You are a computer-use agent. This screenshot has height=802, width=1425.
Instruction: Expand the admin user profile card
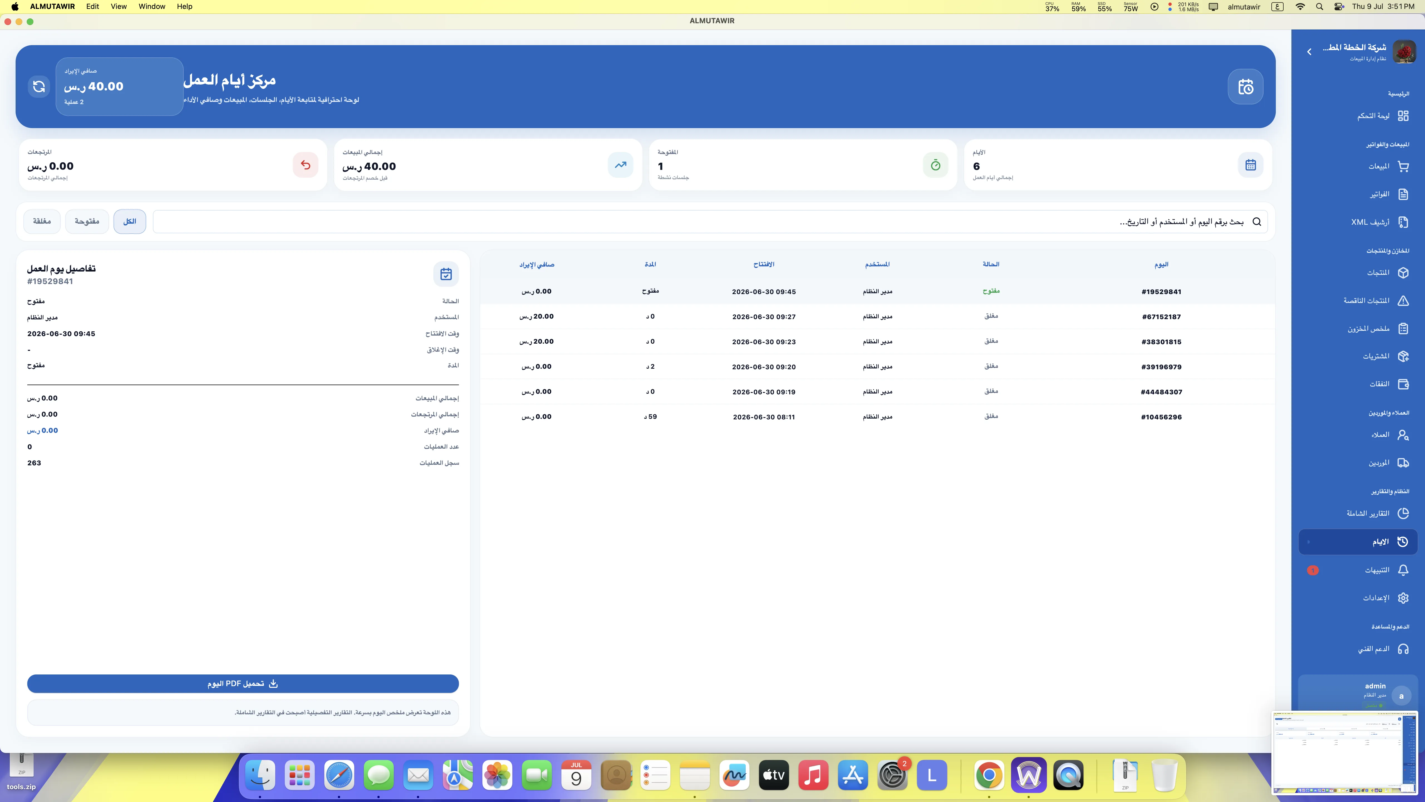coord(1358,694)
